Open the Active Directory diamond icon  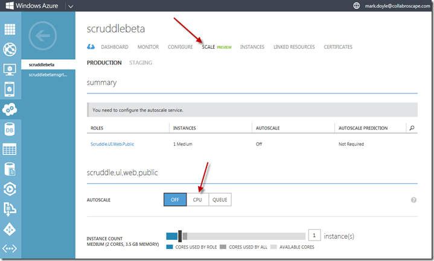pyautogui.click(x=10, y=230)
